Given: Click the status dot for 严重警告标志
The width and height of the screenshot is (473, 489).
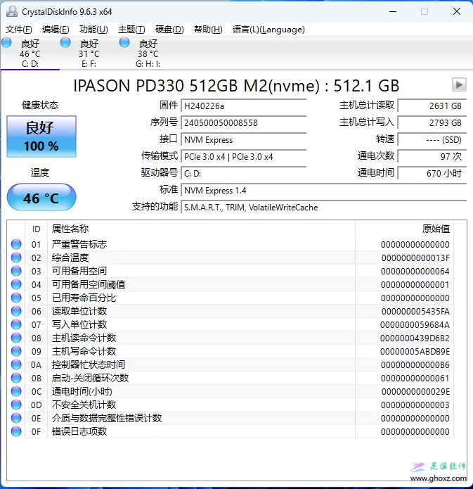Looking at the screenshot, I should [16, 244].
